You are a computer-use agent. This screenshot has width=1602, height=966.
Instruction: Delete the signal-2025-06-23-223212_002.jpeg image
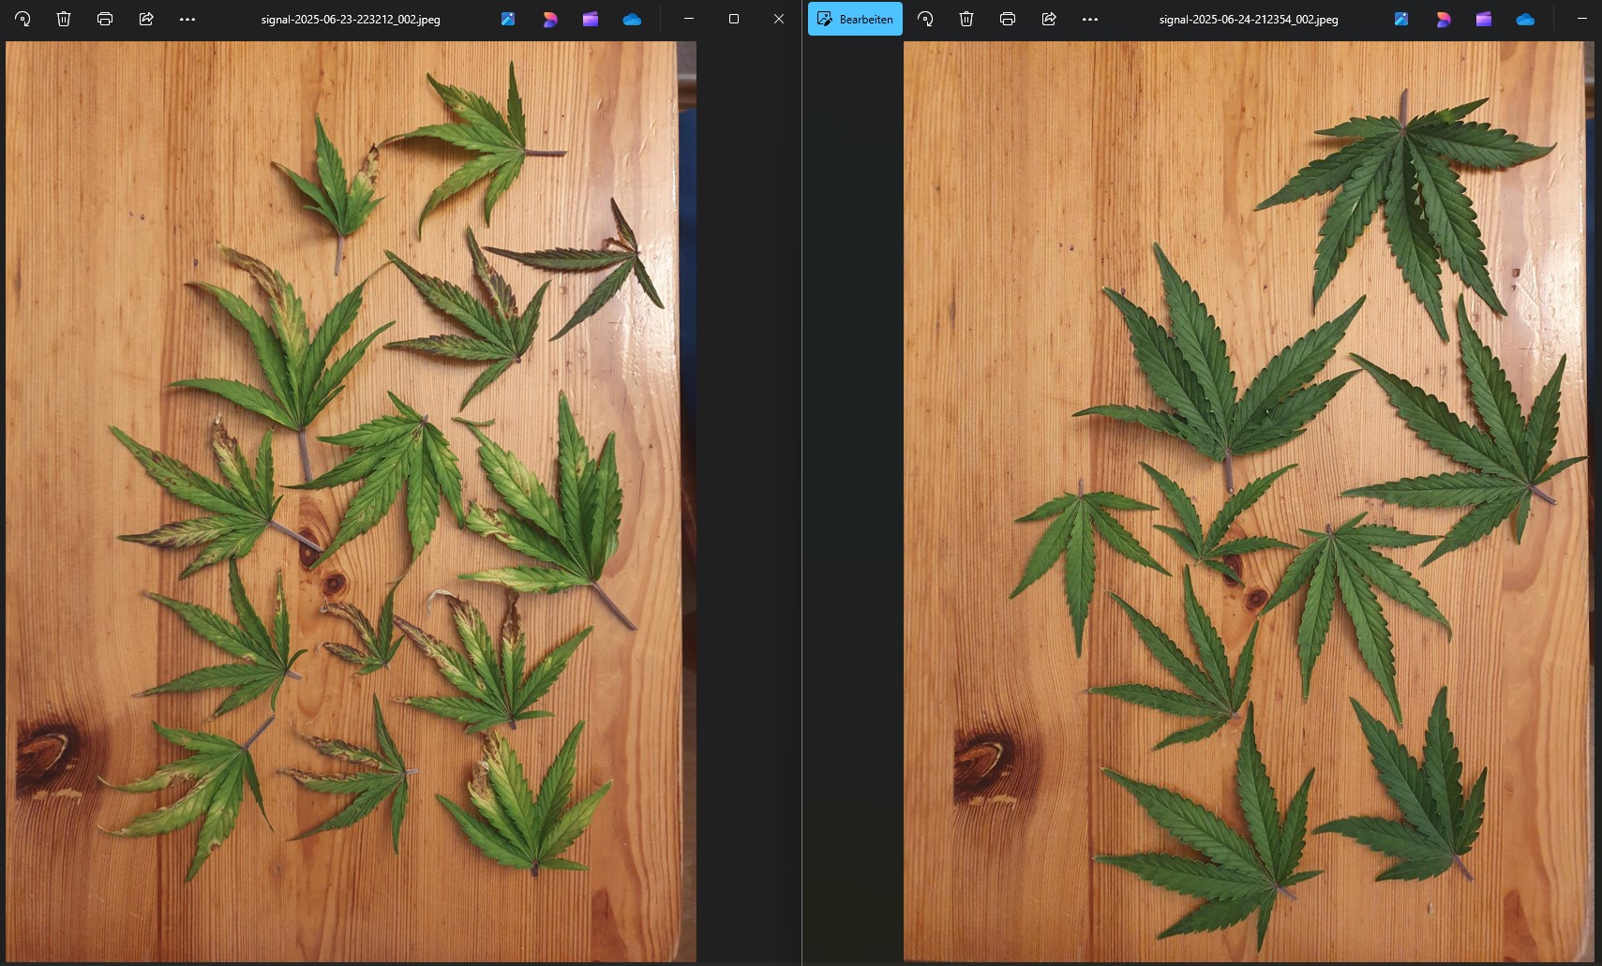pyautogui.click(x=64, y=19)
